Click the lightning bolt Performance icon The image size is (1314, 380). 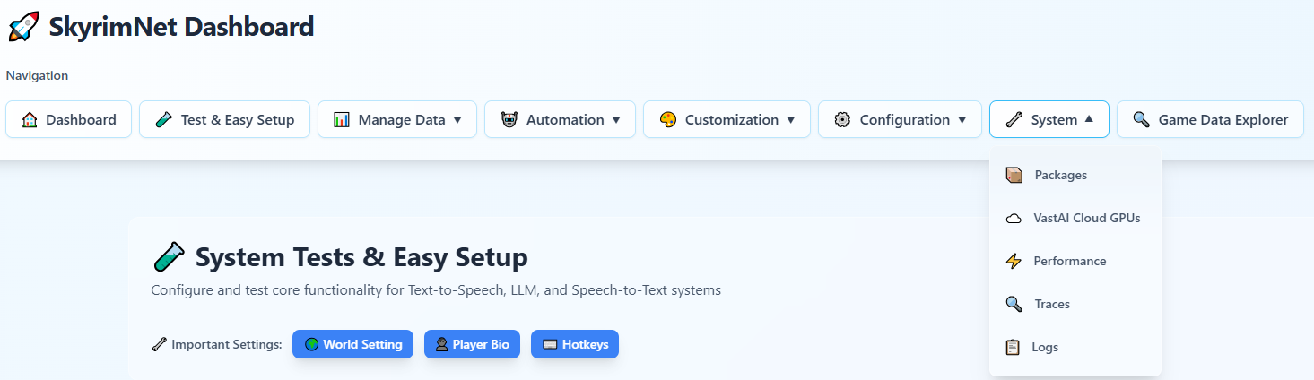click(1014, 262)
